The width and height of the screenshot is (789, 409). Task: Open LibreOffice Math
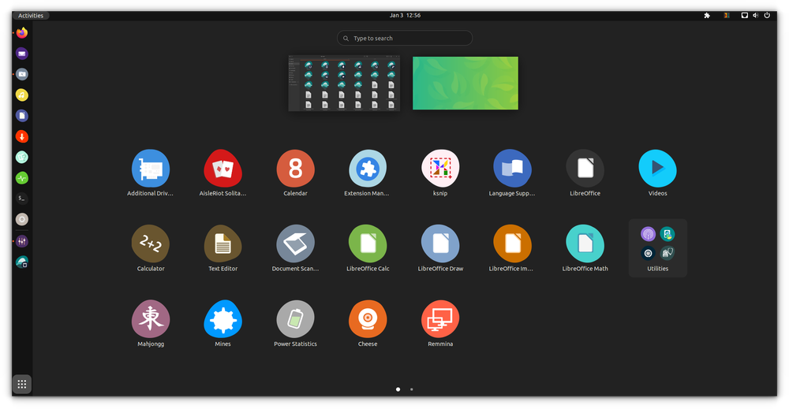[585, 244]
